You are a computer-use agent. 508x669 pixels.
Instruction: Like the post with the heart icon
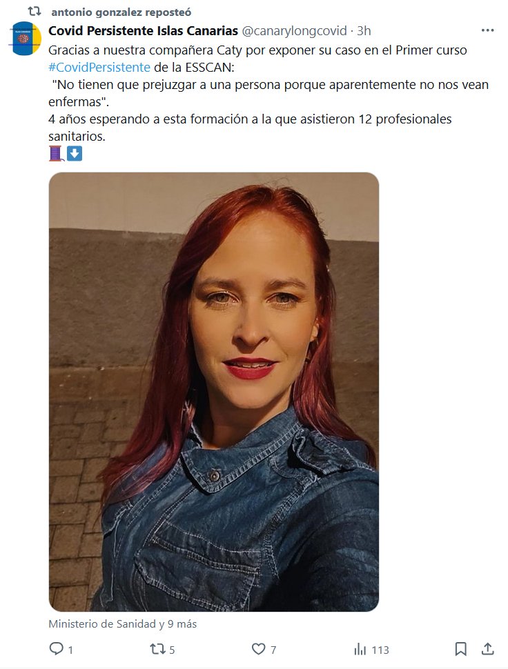coord(258,649)
